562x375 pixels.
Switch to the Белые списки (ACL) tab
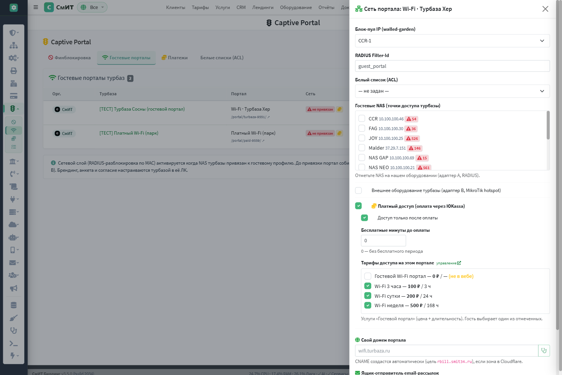tap(222, 58)
